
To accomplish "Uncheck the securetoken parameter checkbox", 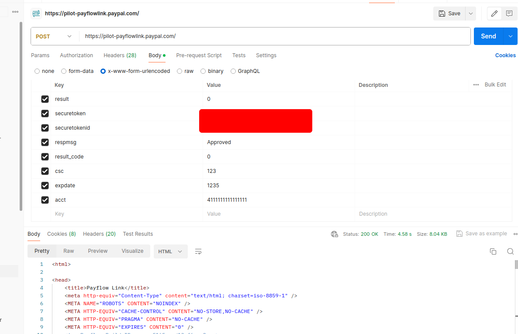I will (45, 114).
